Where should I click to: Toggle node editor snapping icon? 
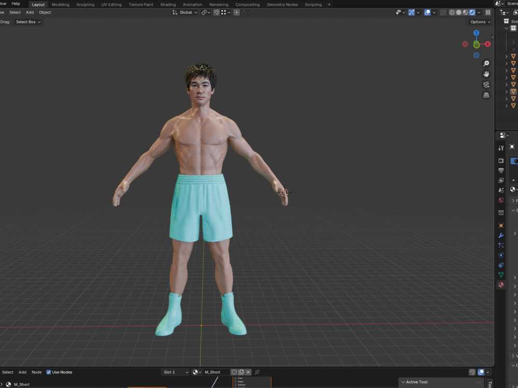pyautogui.click(x=472, y=372)
